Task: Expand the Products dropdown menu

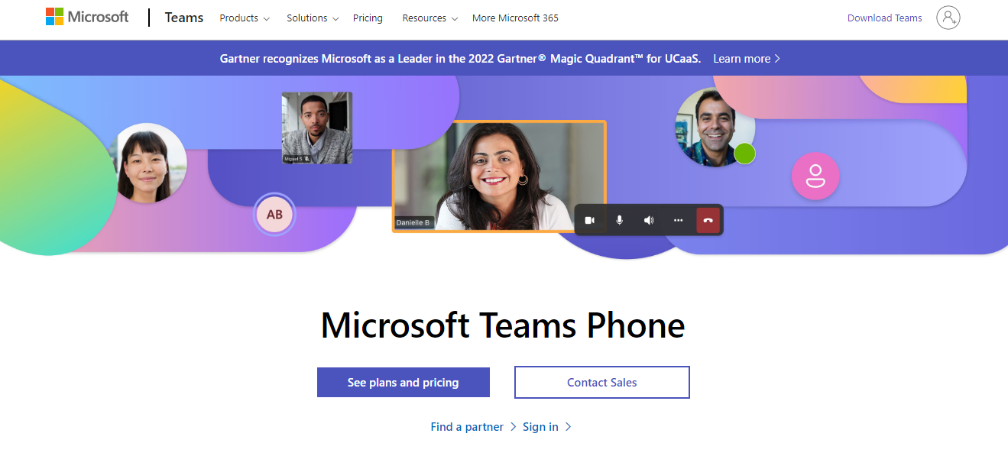Action: click(x=245, y=18)
